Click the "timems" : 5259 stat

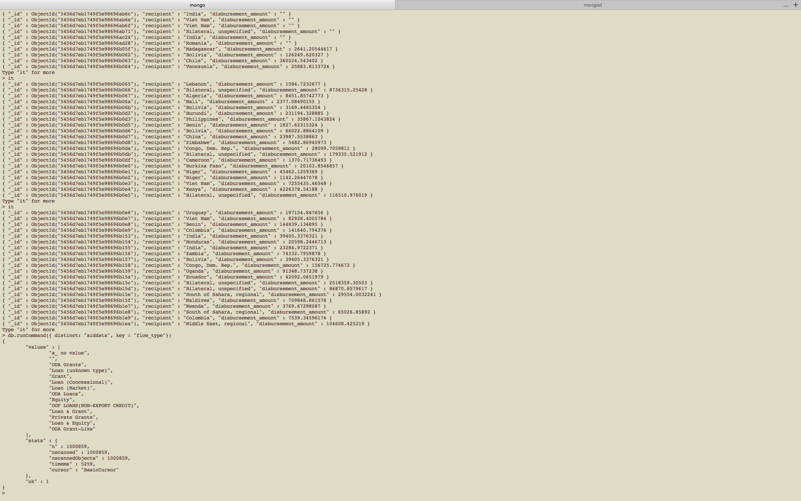coord(72,464)
